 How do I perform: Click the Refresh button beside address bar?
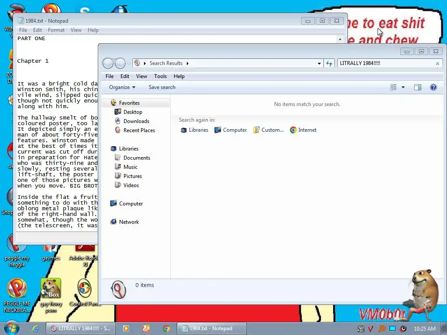tap(329, 63)
